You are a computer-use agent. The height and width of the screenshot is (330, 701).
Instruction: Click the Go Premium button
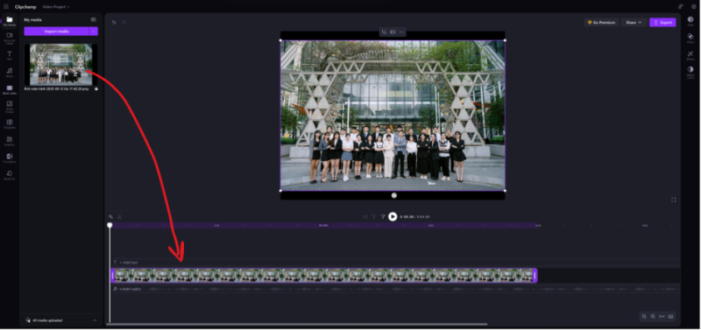pyautogui.click(x=601, y=23)
